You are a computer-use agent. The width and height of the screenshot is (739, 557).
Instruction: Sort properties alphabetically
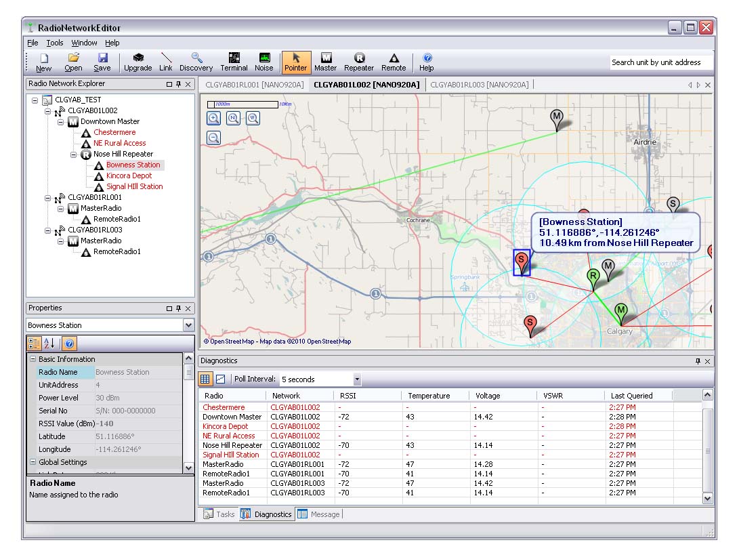49,344
